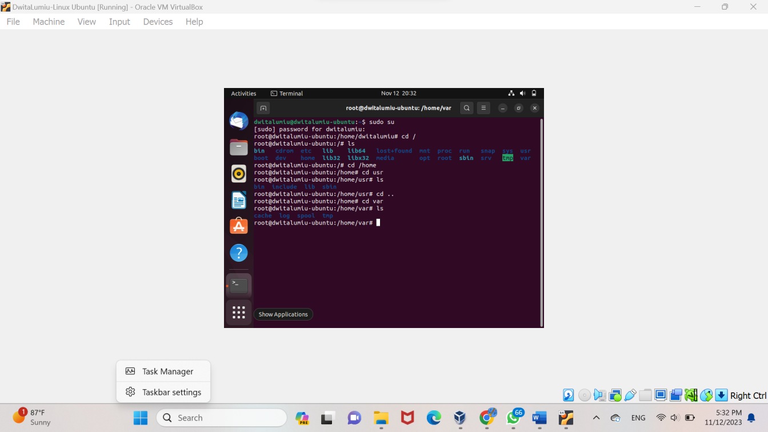Open McAfee from taskbar
The height and width of the screenshot is (432, 768).
(x=407, y=418)
